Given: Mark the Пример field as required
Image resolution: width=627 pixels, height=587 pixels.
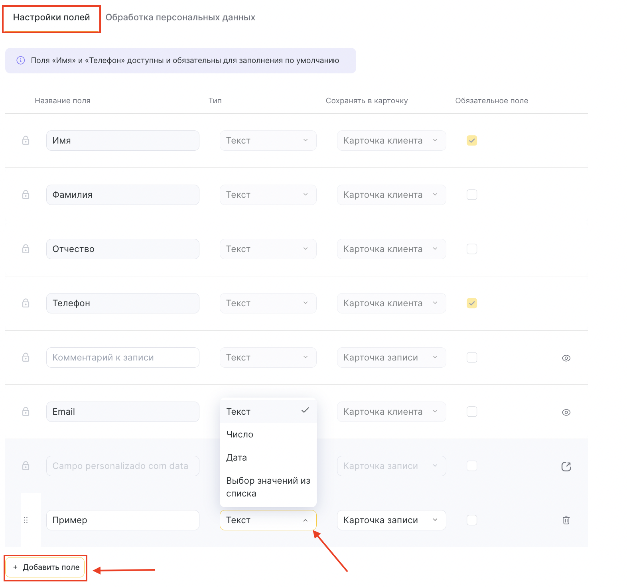Looking at the screenshot, I should (x=472, y=520).
